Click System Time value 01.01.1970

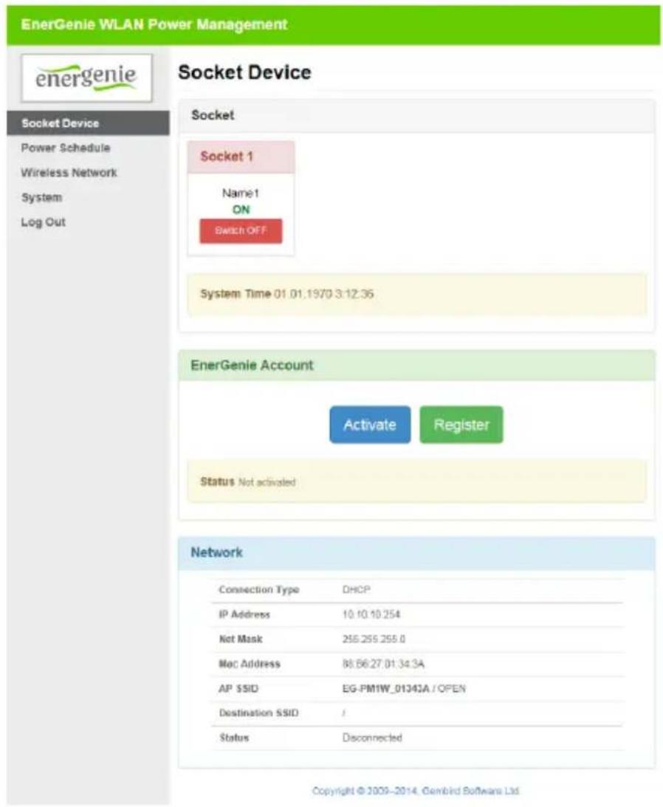pyautogui.click(x=324, y=294)
